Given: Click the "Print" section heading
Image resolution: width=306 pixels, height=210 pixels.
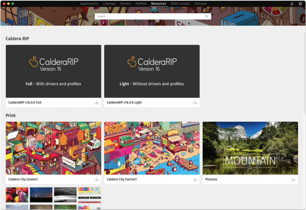Looking at the screenshot, I should 10,115.
